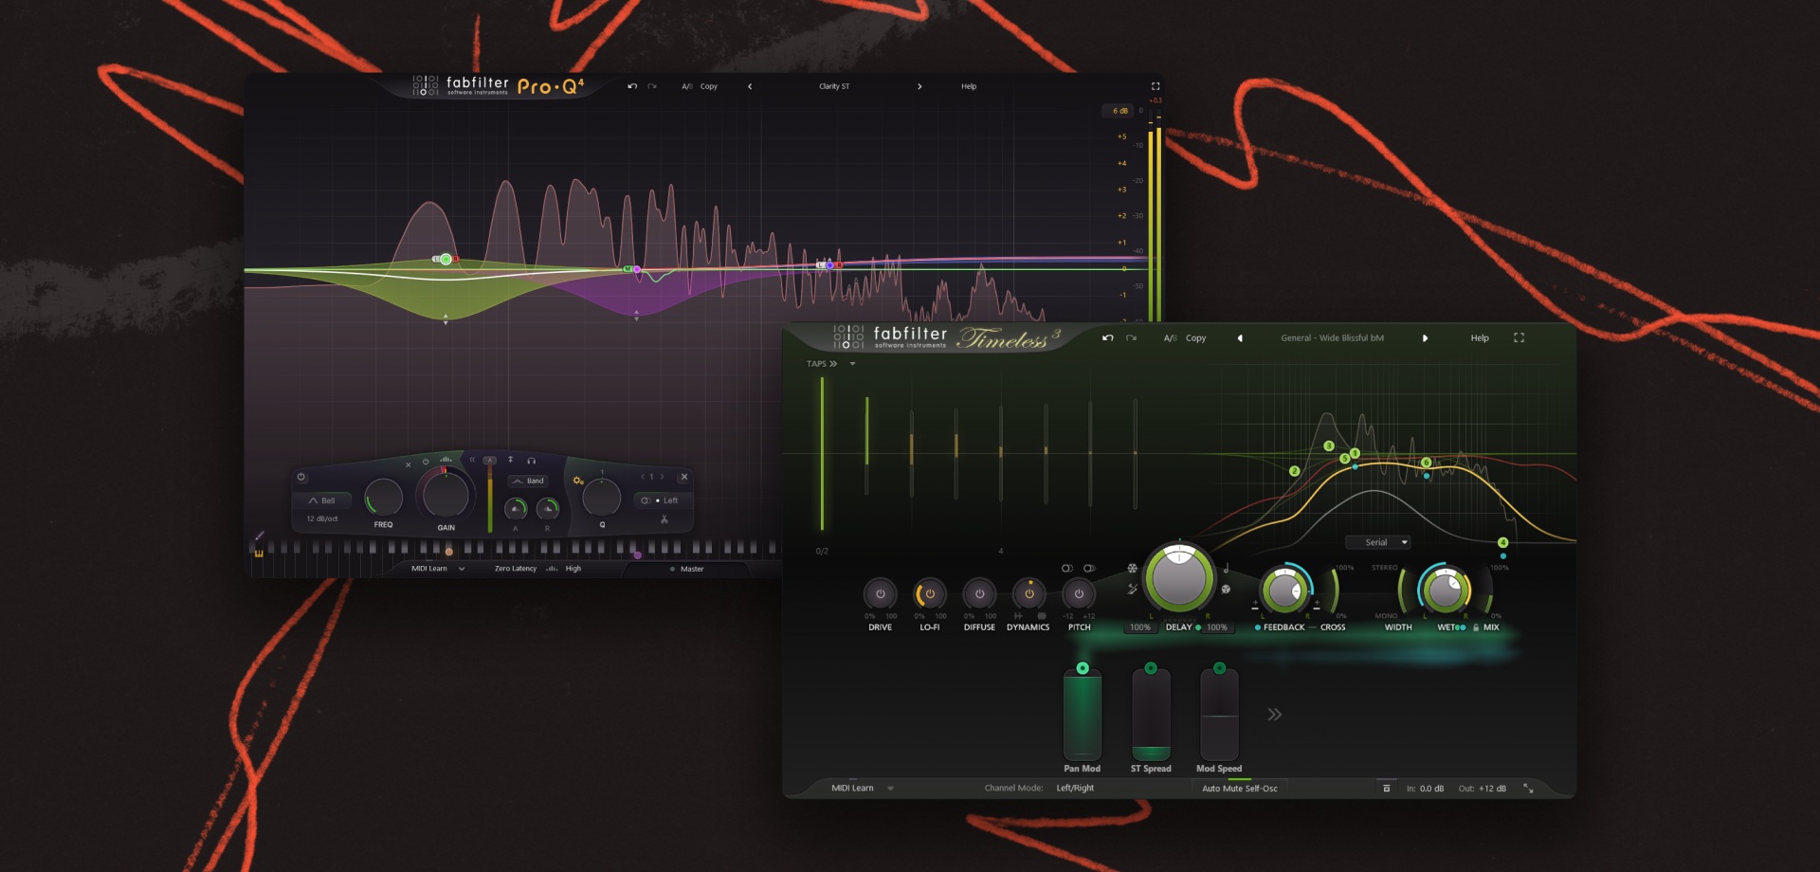Screen dimensions: 1820x872
Task: Open the Serial routing dropdown in Timeless
Action: pos(1379,541)
